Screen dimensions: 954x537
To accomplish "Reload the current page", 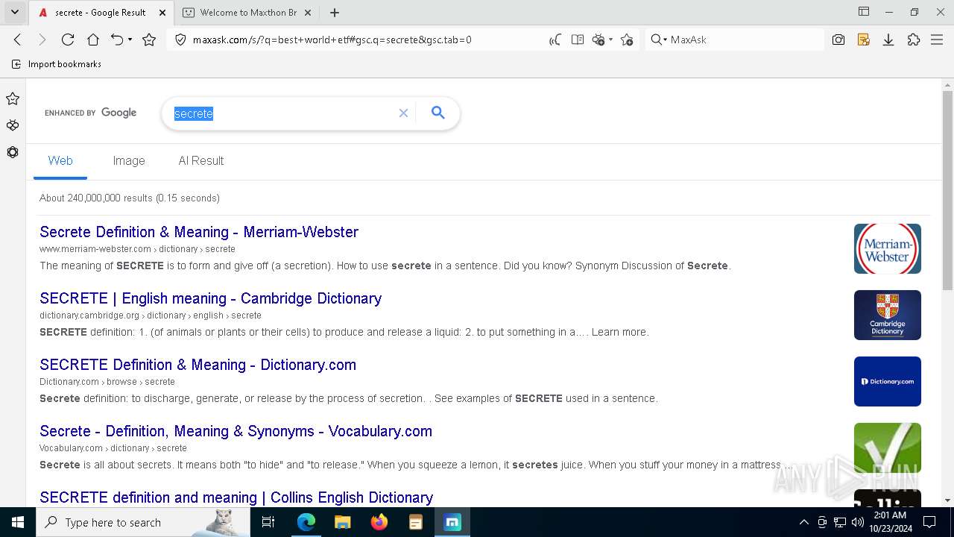I will pyautogui.click(x=68, y=40).
